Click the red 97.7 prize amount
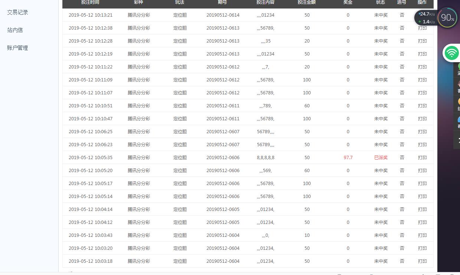 pos(348,158)
